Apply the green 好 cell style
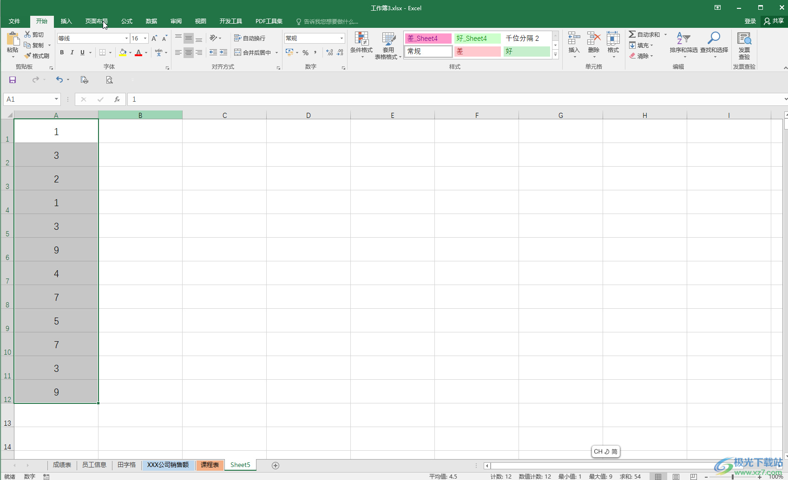 (x=527, y=52)
